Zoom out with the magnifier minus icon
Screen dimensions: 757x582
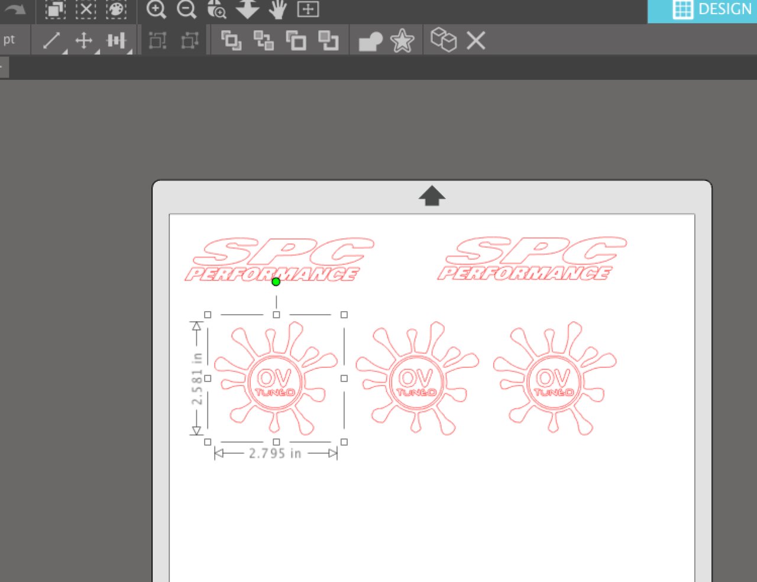tap(187, 9)
